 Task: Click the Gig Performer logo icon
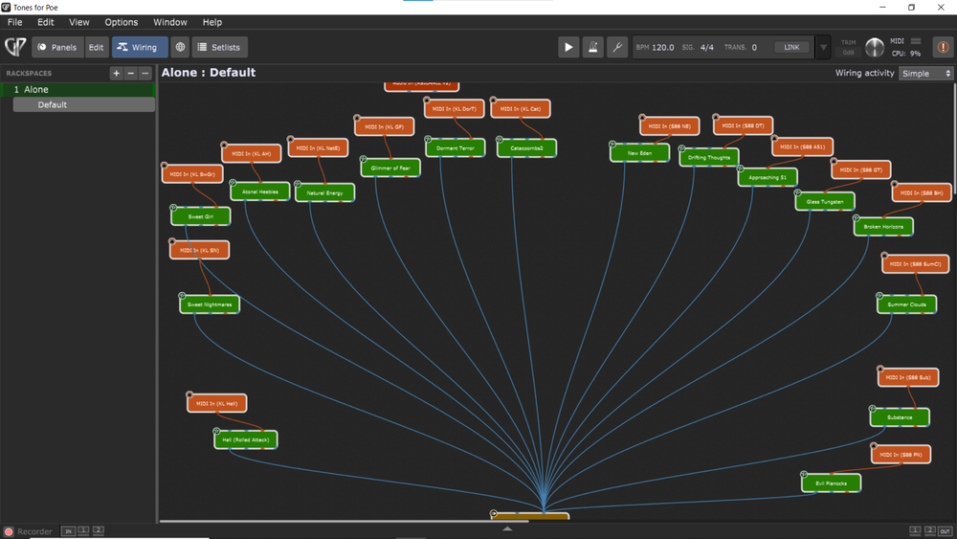15,47
